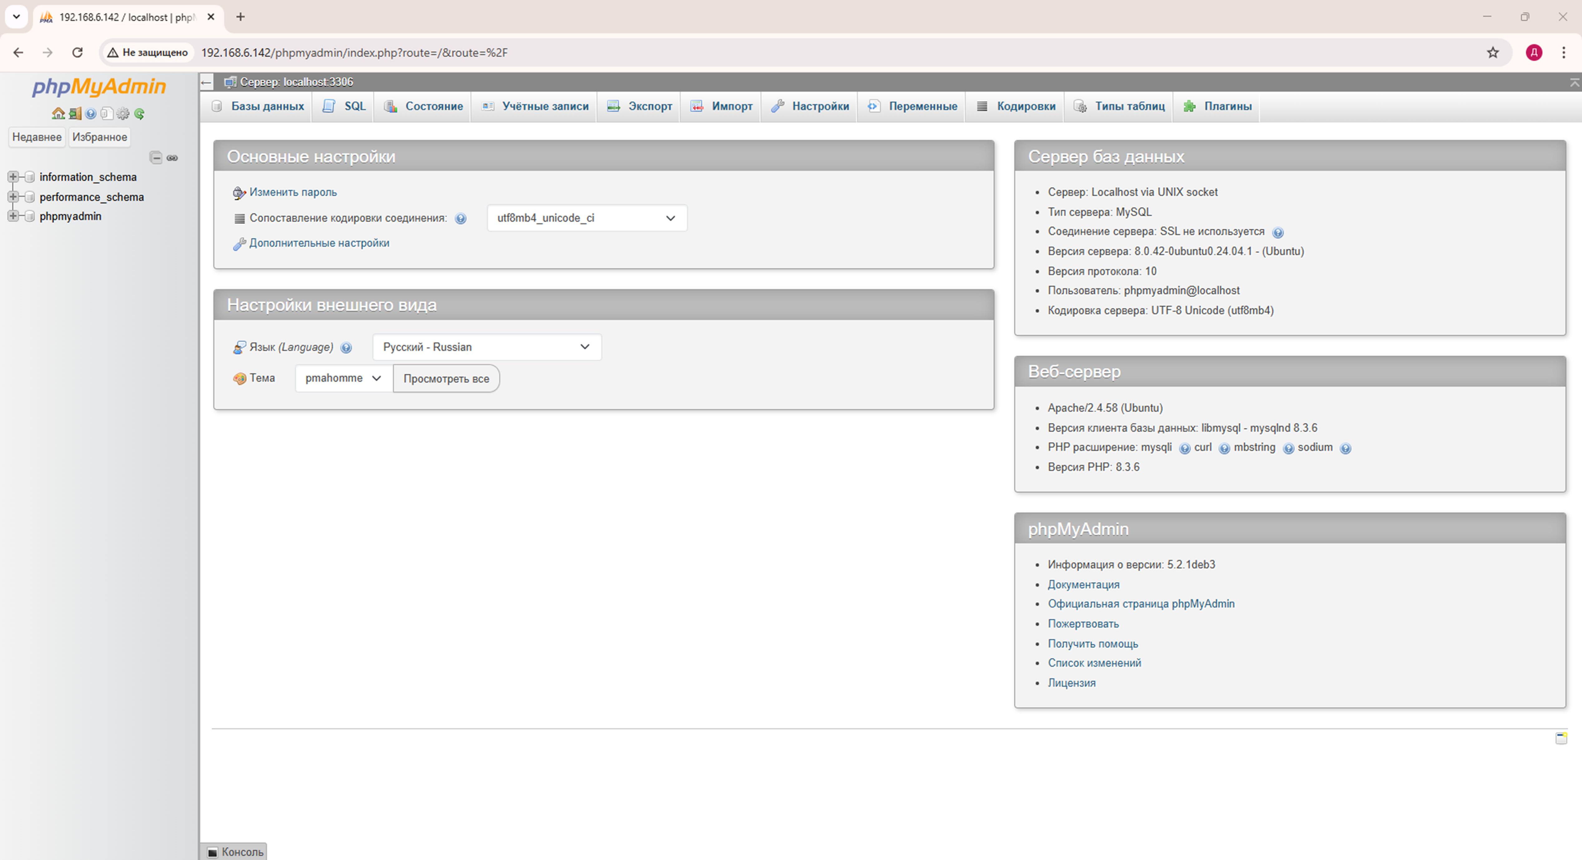Open navigation panel settings gear icon

[x=123, y=114]
